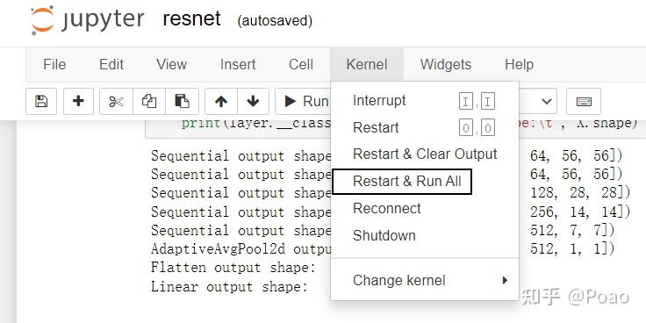Cut selected cells with scissors icon
Screen dimensions: 646x323
116,101
